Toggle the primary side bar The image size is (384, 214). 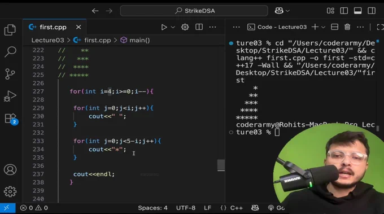click(344, 11)
